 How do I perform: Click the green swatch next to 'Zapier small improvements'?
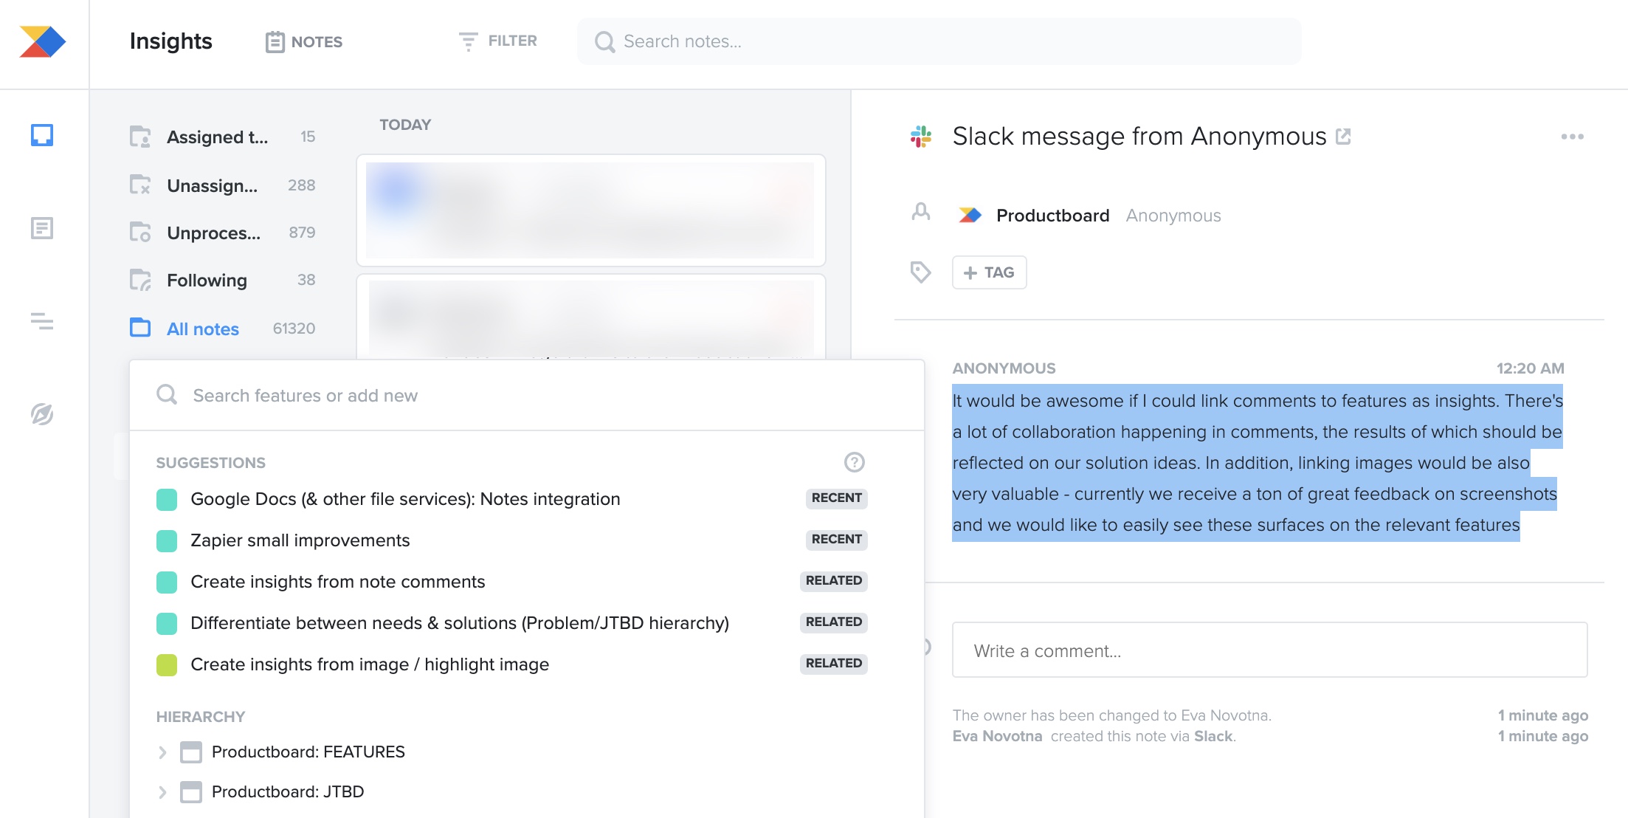coord(165,540)
